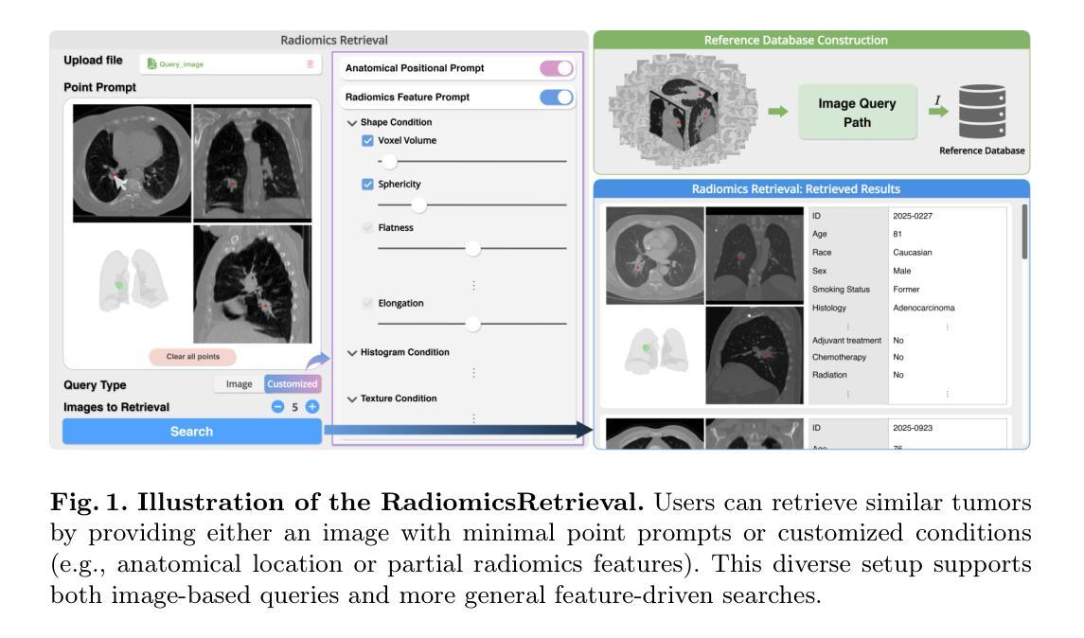Uncheck the Voxel Volume checkbox

(367, 140)
